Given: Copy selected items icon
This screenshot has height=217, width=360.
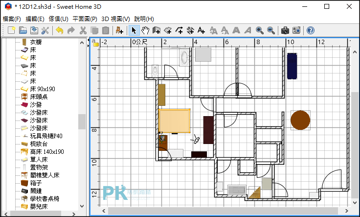Looking at the screenshot, I should point(94,30).
